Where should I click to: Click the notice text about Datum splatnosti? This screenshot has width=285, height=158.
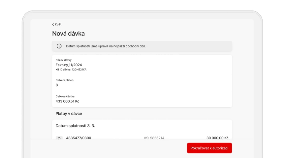coord(106,46)
